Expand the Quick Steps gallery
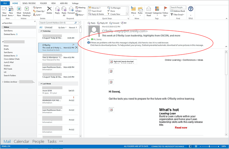This screenshot has width=229, height=149. (127, 14)
